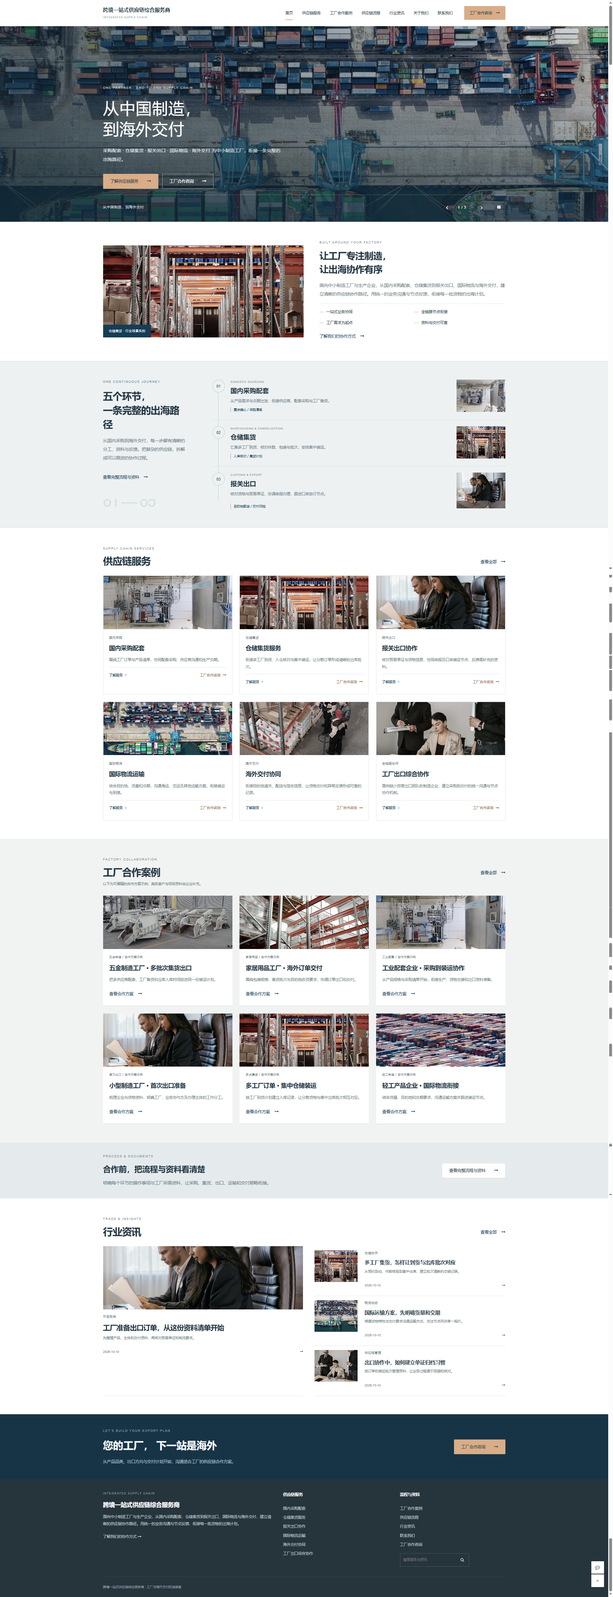This screenshot has width=613, height=1597.
Task: Click 工厂合作咨询 on 仓储集货服务 card
Action: point(349,681)
